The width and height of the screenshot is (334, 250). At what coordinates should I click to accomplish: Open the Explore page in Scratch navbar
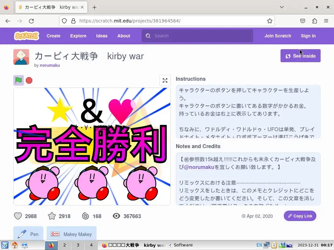(78, 36)
